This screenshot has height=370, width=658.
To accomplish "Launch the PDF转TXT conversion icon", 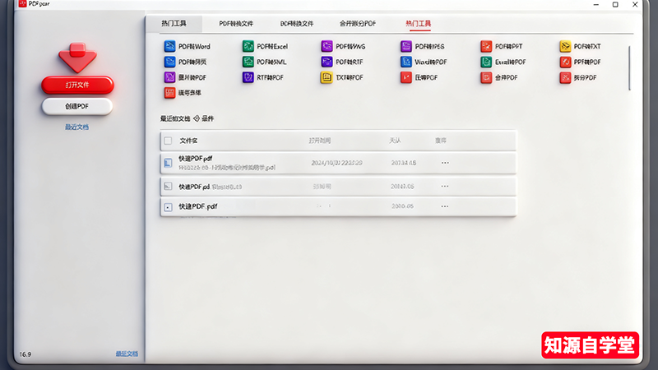I will [565, 47].
